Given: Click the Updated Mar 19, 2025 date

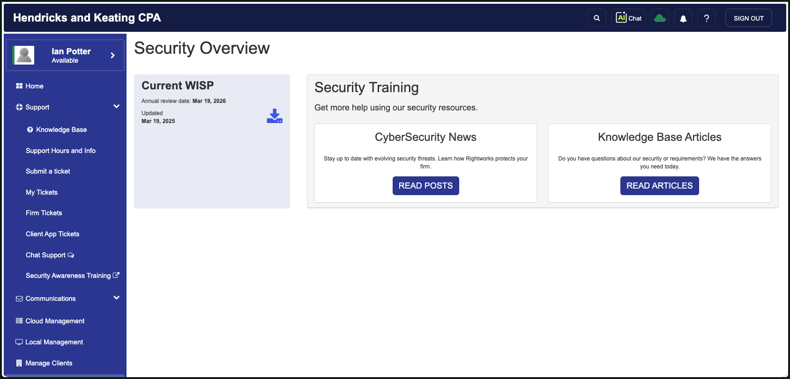Looking at the screenshot, I should (x=158, y=121).
